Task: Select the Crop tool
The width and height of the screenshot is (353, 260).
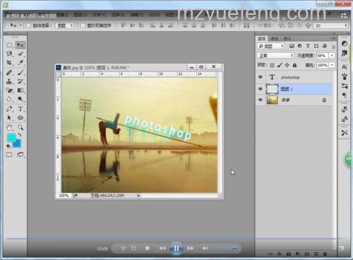Action: [9, 63]
